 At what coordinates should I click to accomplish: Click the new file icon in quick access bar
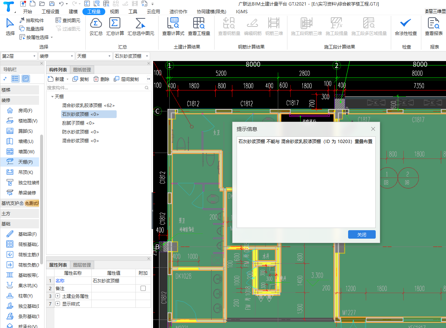33,4
